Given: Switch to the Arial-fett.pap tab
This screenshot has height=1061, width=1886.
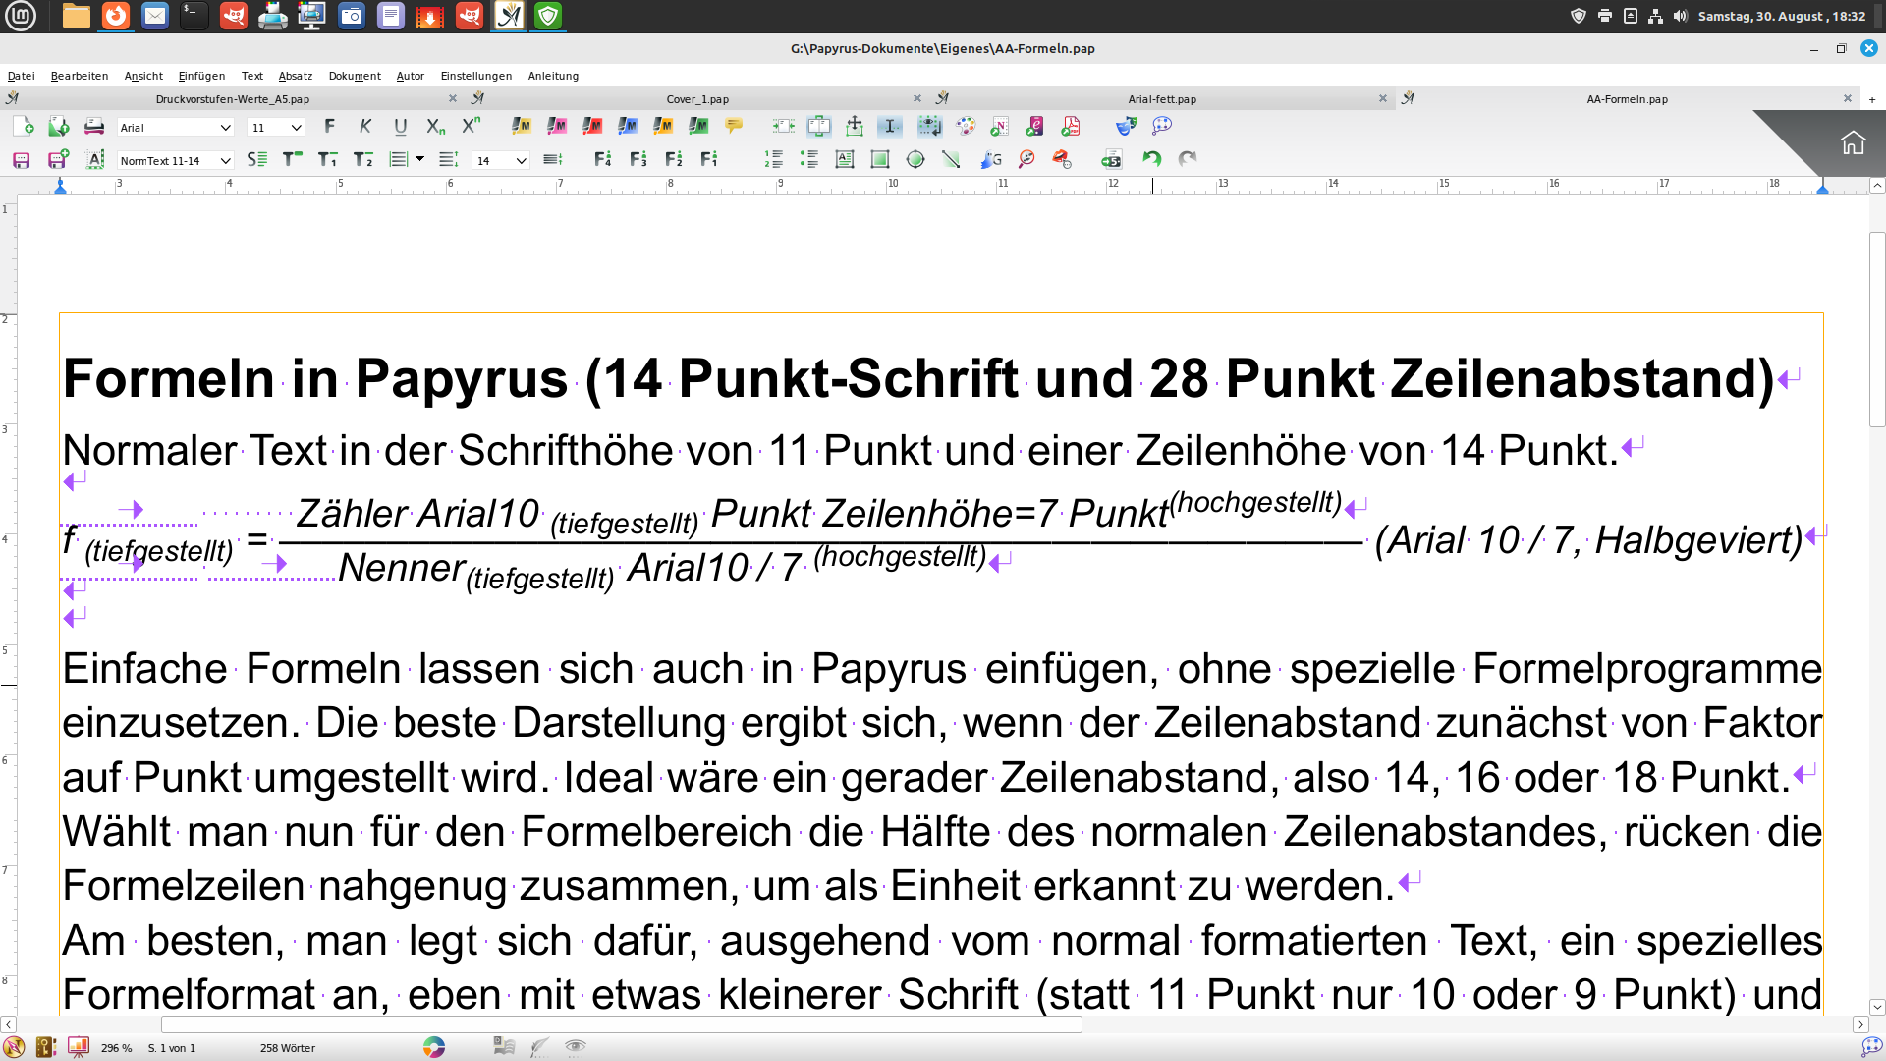Looking at the screenshot, I should click(1162, 99).
